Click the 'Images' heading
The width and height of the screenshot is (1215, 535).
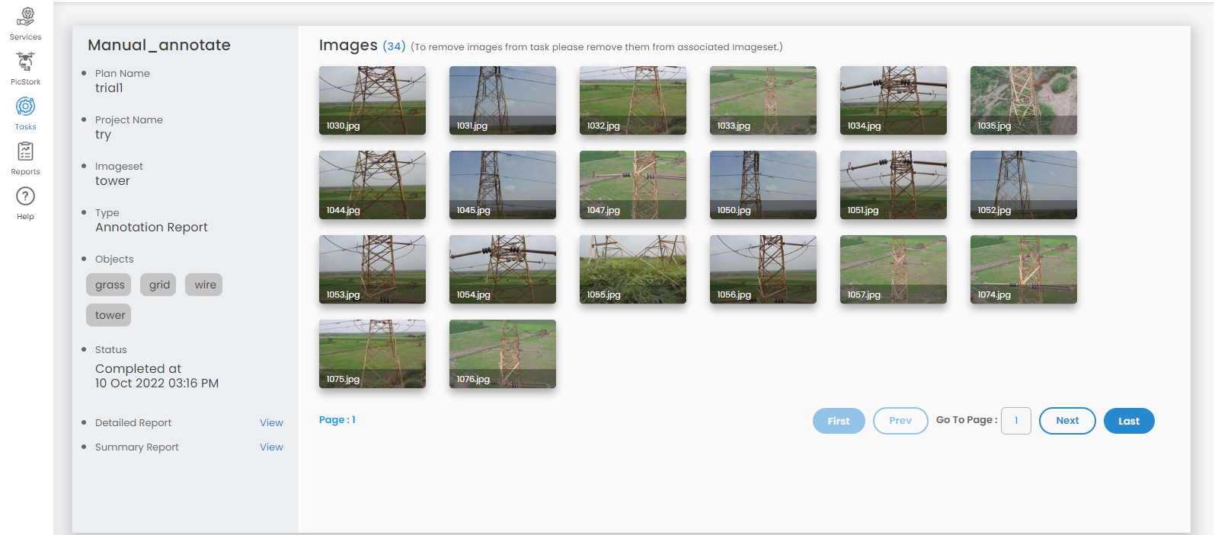348,46
